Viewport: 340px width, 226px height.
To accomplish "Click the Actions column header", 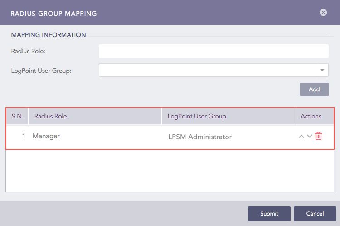I will point(314,116).
